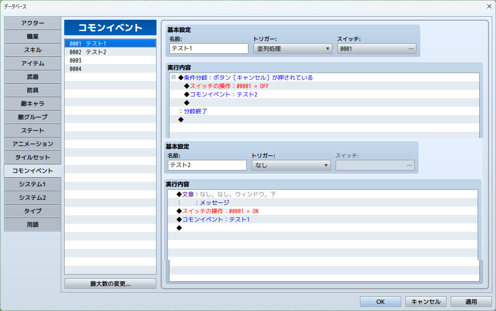Confirm changes with the OK button
The width and height of the screenshot is (496, 311).
click(380, 301)
